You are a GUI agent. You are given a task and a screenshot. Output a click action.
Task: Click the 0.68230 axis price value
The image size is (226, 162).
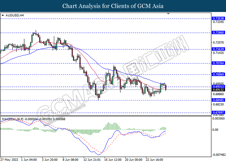tap(219, 104)
